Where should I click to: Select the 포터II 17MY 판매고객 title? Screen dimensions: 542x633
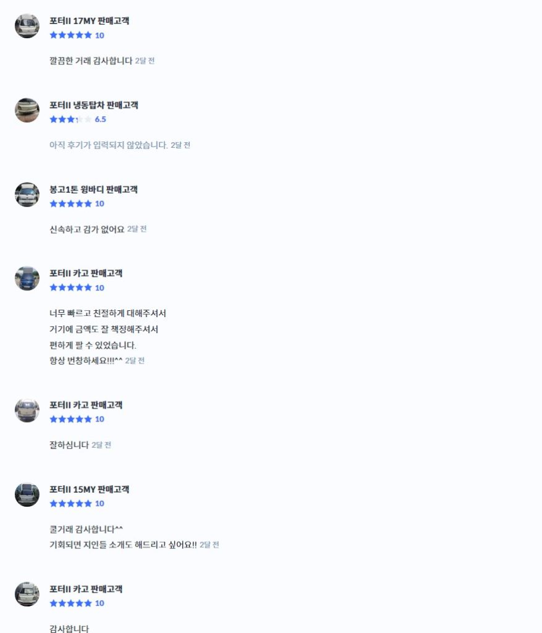tap(89, 21)
